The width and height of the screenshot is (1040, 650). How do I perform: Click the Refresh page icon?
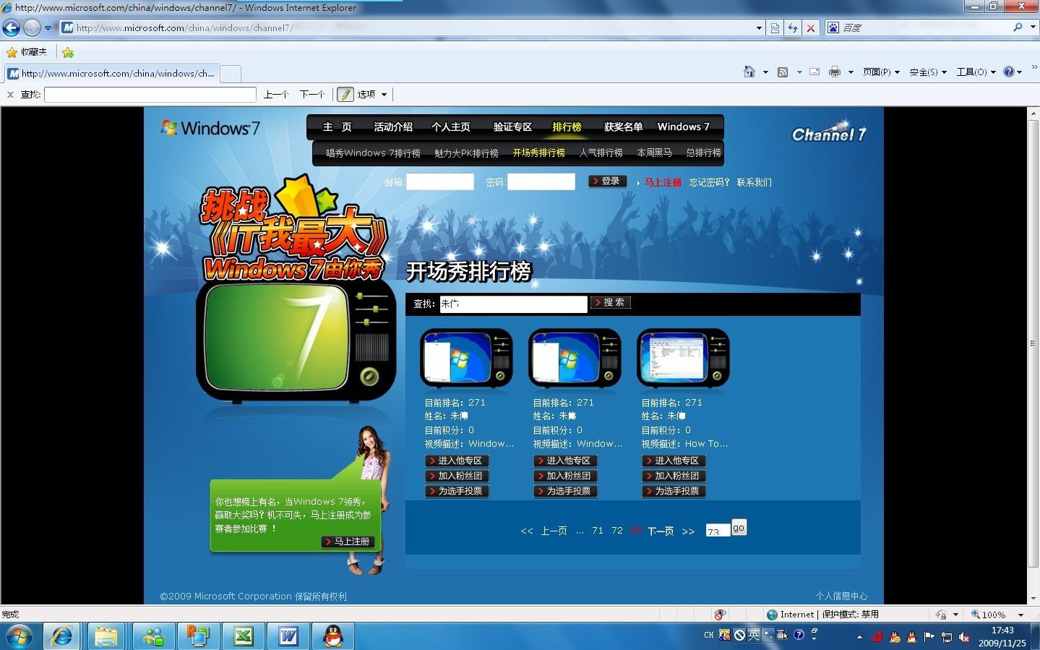pos(793,28)
